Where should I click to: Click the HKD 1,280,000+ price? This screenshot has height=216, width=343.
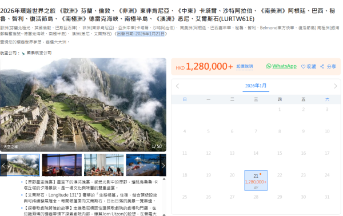205,66
